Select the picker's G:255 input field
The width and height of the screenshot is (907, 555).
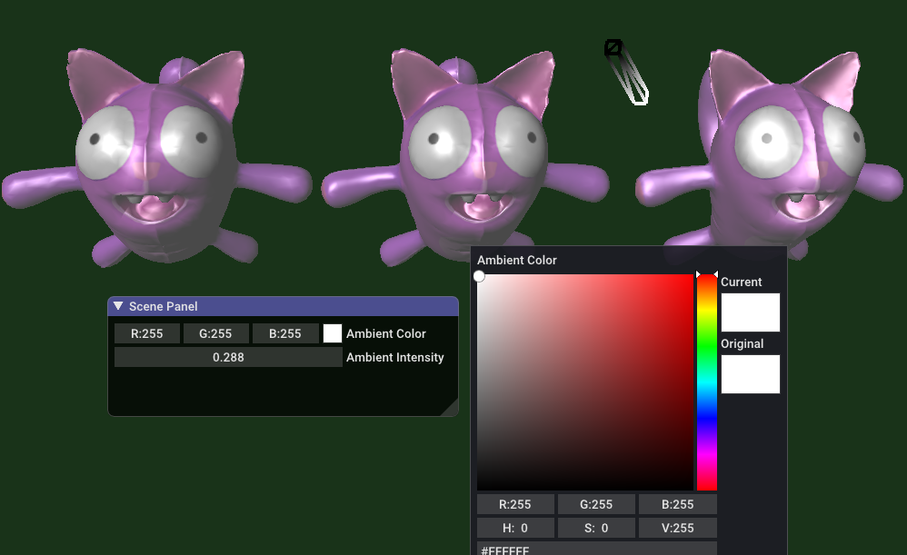tap(596, 504)
